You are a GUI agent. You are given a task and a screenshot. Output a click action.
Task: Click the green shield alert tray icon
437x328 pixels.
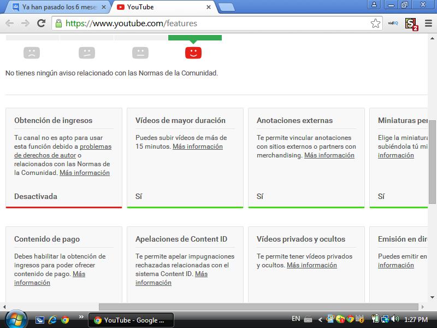click(340, 319)
